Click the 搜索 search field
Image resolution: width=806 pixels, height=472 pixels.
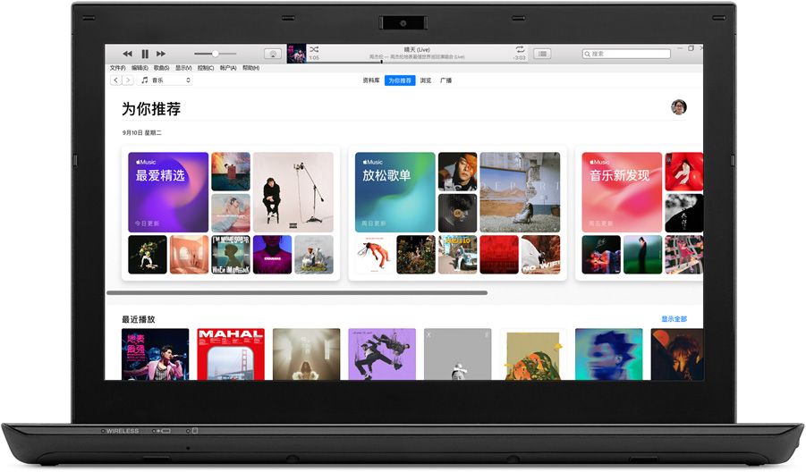(x=626, y=54)
